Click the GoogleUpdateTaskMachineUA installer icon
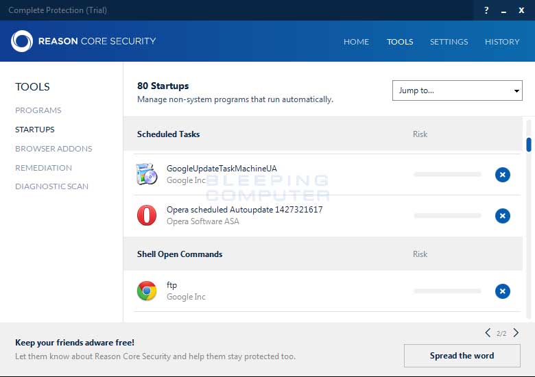535x377 pixels. [147, 174]
